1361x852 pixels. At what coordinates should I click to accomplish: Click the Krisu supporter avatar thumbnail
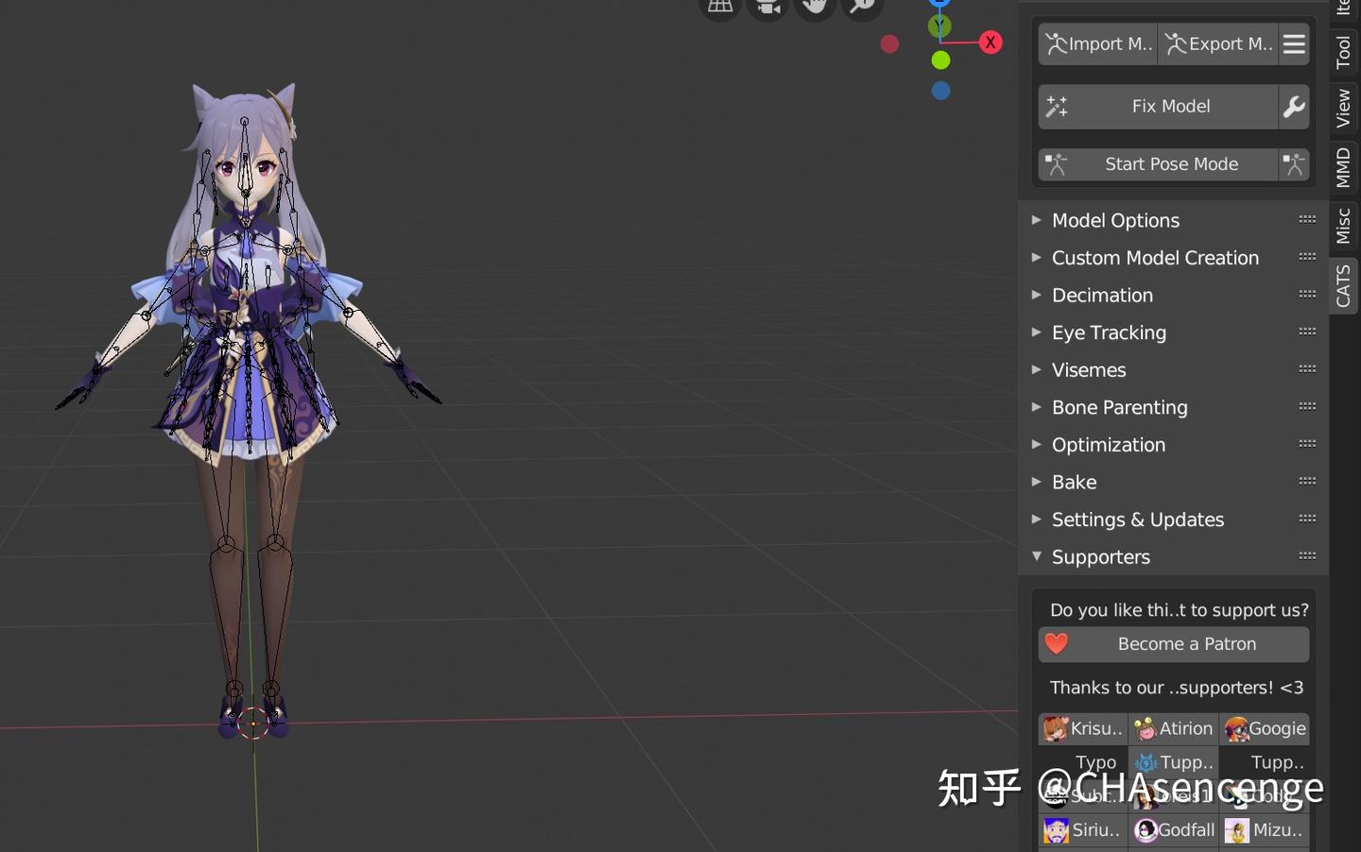(x=1057, y=728)
